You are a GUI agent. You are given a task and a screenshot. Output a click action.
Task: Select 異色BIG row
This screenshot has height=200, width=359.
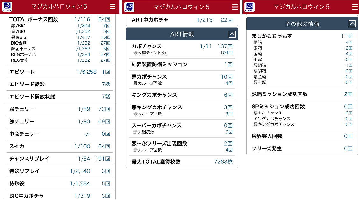click(60, 37)
